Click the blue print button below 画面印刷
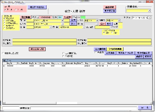The height and width of the screenshot is (112, 155). click(109, 11)
